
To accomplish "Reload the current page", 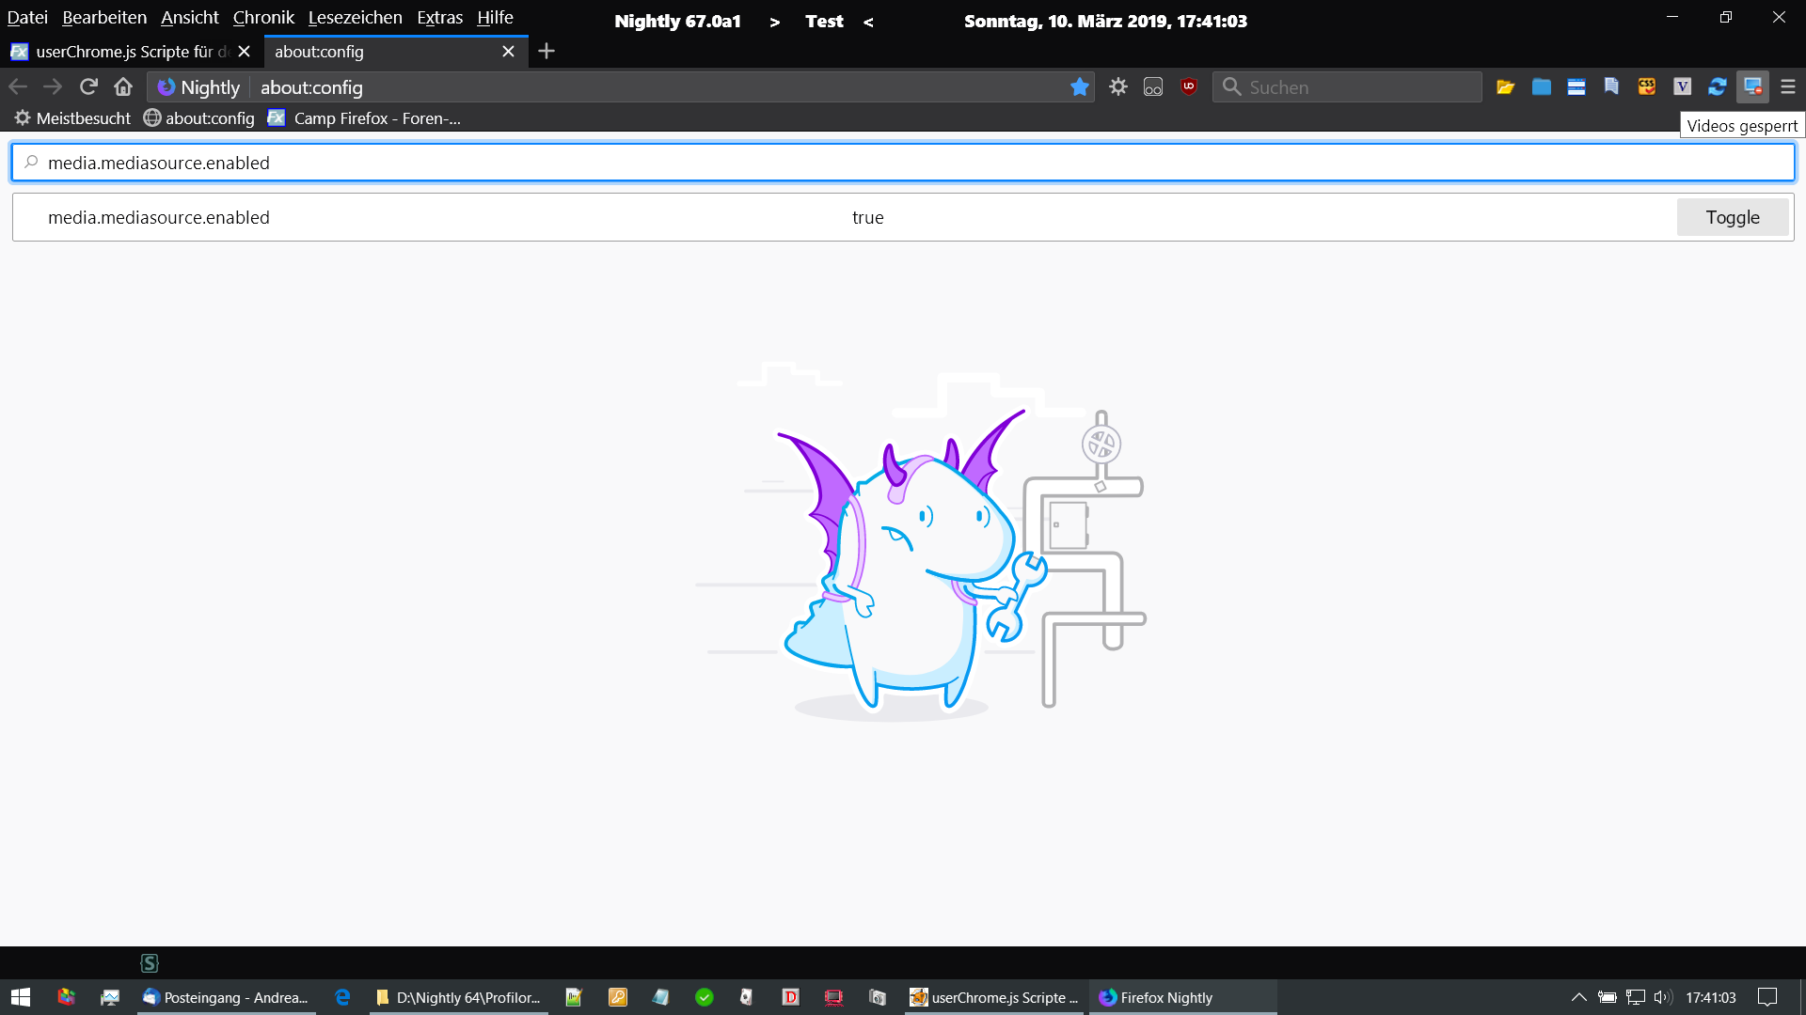I will tap(88, 87).
